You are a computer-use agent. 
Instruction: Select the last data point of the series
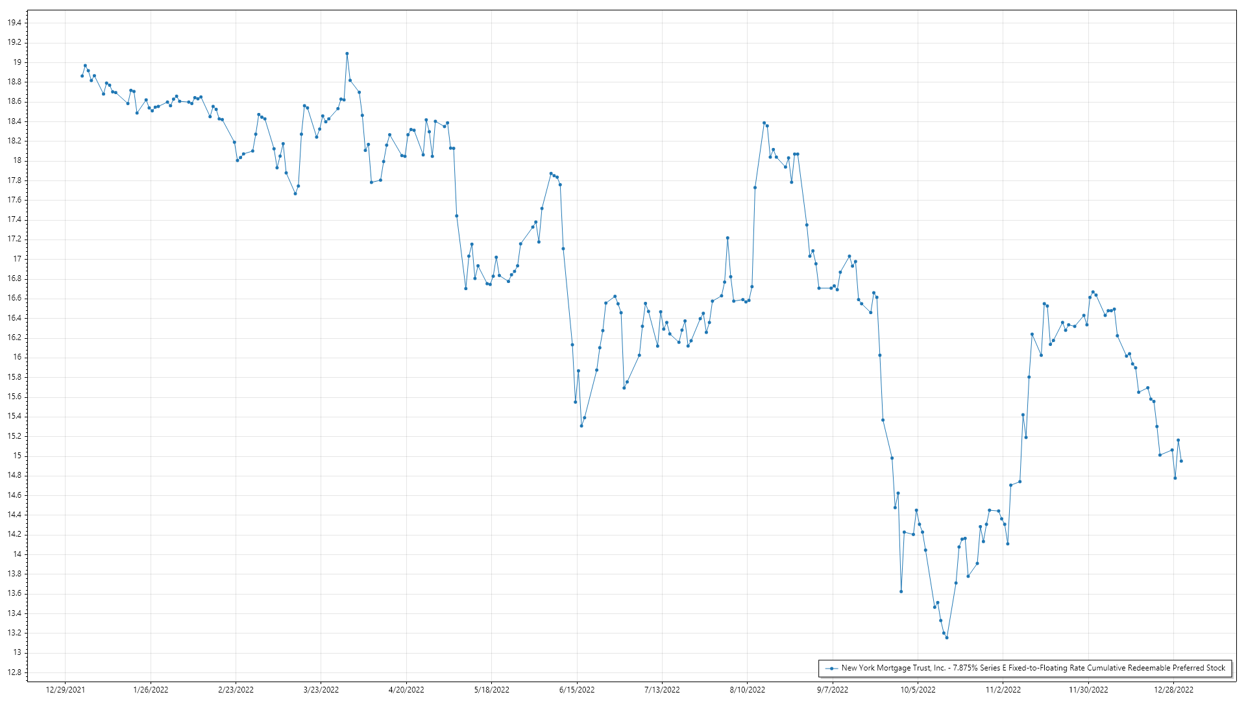(x=1181, y=461)
